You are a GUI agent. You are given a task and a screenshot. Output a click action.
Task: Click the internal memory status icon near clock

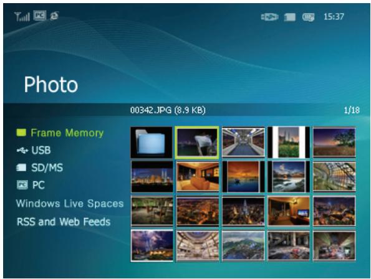click(308, 17)
